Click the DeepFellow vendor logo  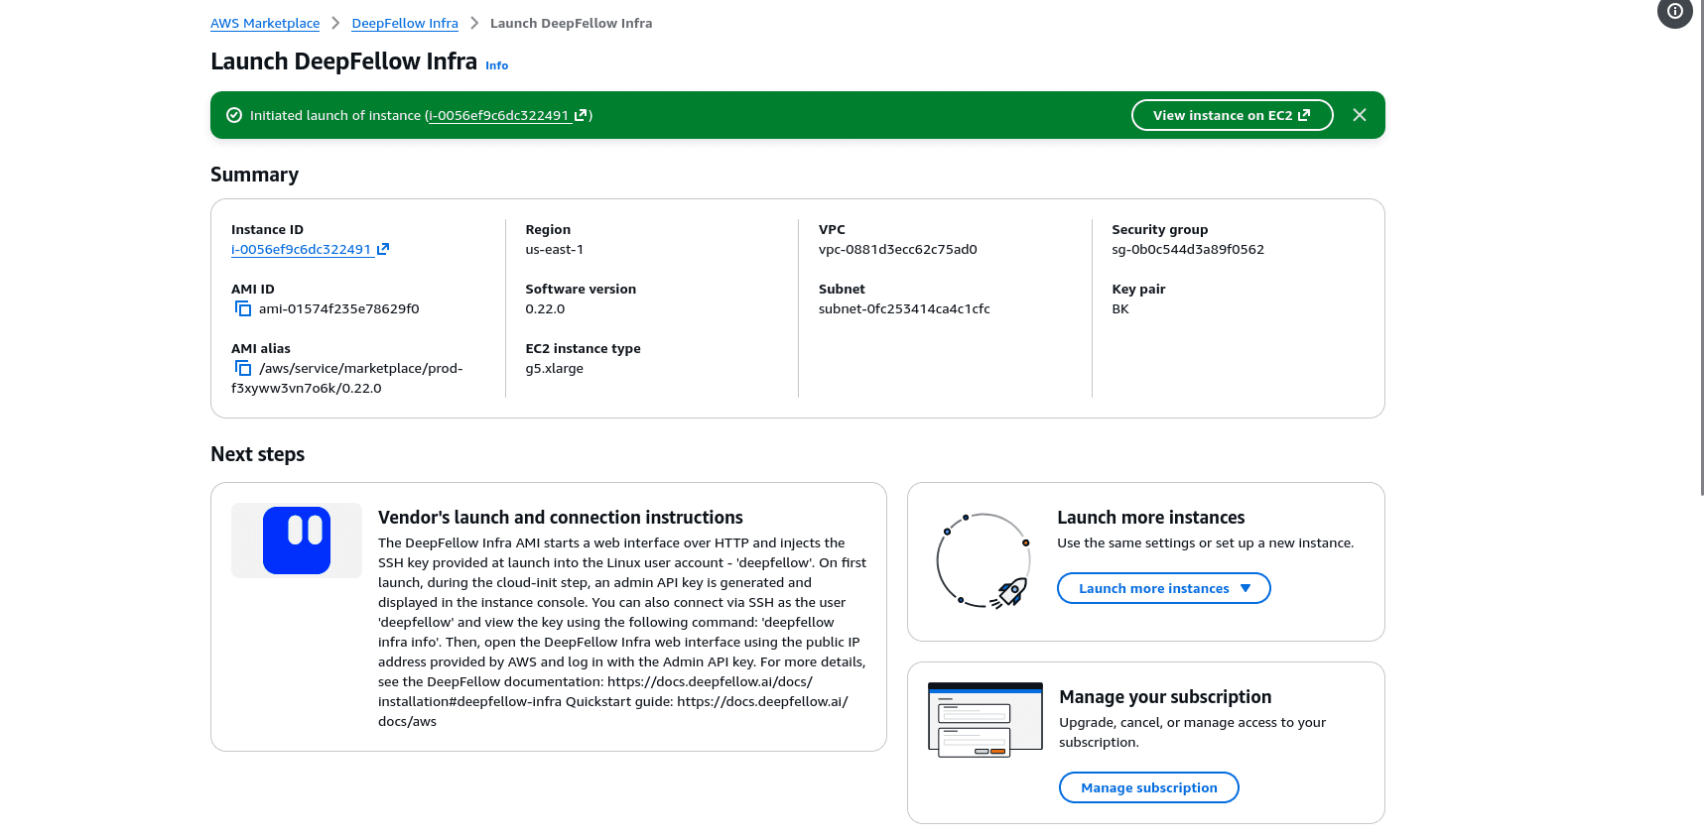coord(297,540)
